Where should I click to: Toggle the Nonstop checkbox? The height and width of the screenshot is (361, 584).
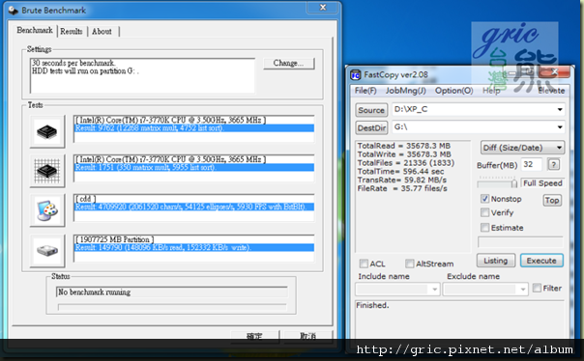pyautogui.click(x=484, y=199)
